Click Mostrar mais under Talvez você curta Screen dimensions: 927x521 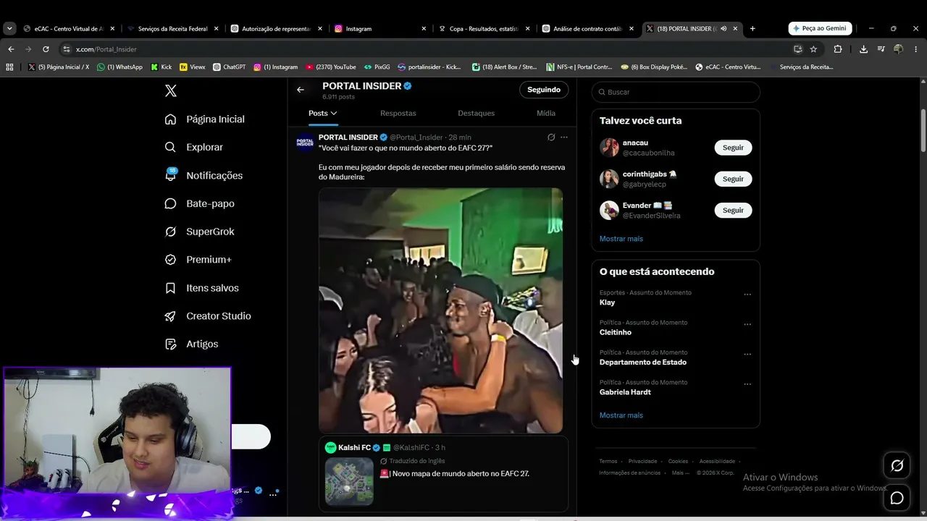[x=621, y=239]
